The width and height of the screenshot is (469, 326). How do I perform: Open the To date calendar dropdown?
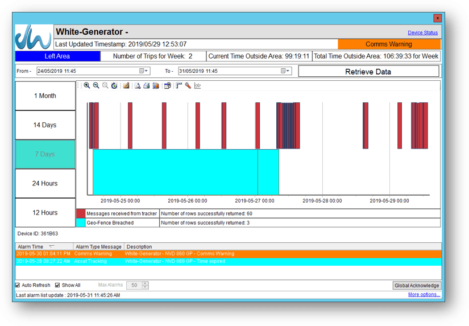[285, 71]
